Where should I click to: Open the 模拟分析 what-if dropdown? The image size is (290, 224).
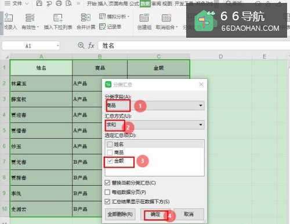(x=114, y=16)
